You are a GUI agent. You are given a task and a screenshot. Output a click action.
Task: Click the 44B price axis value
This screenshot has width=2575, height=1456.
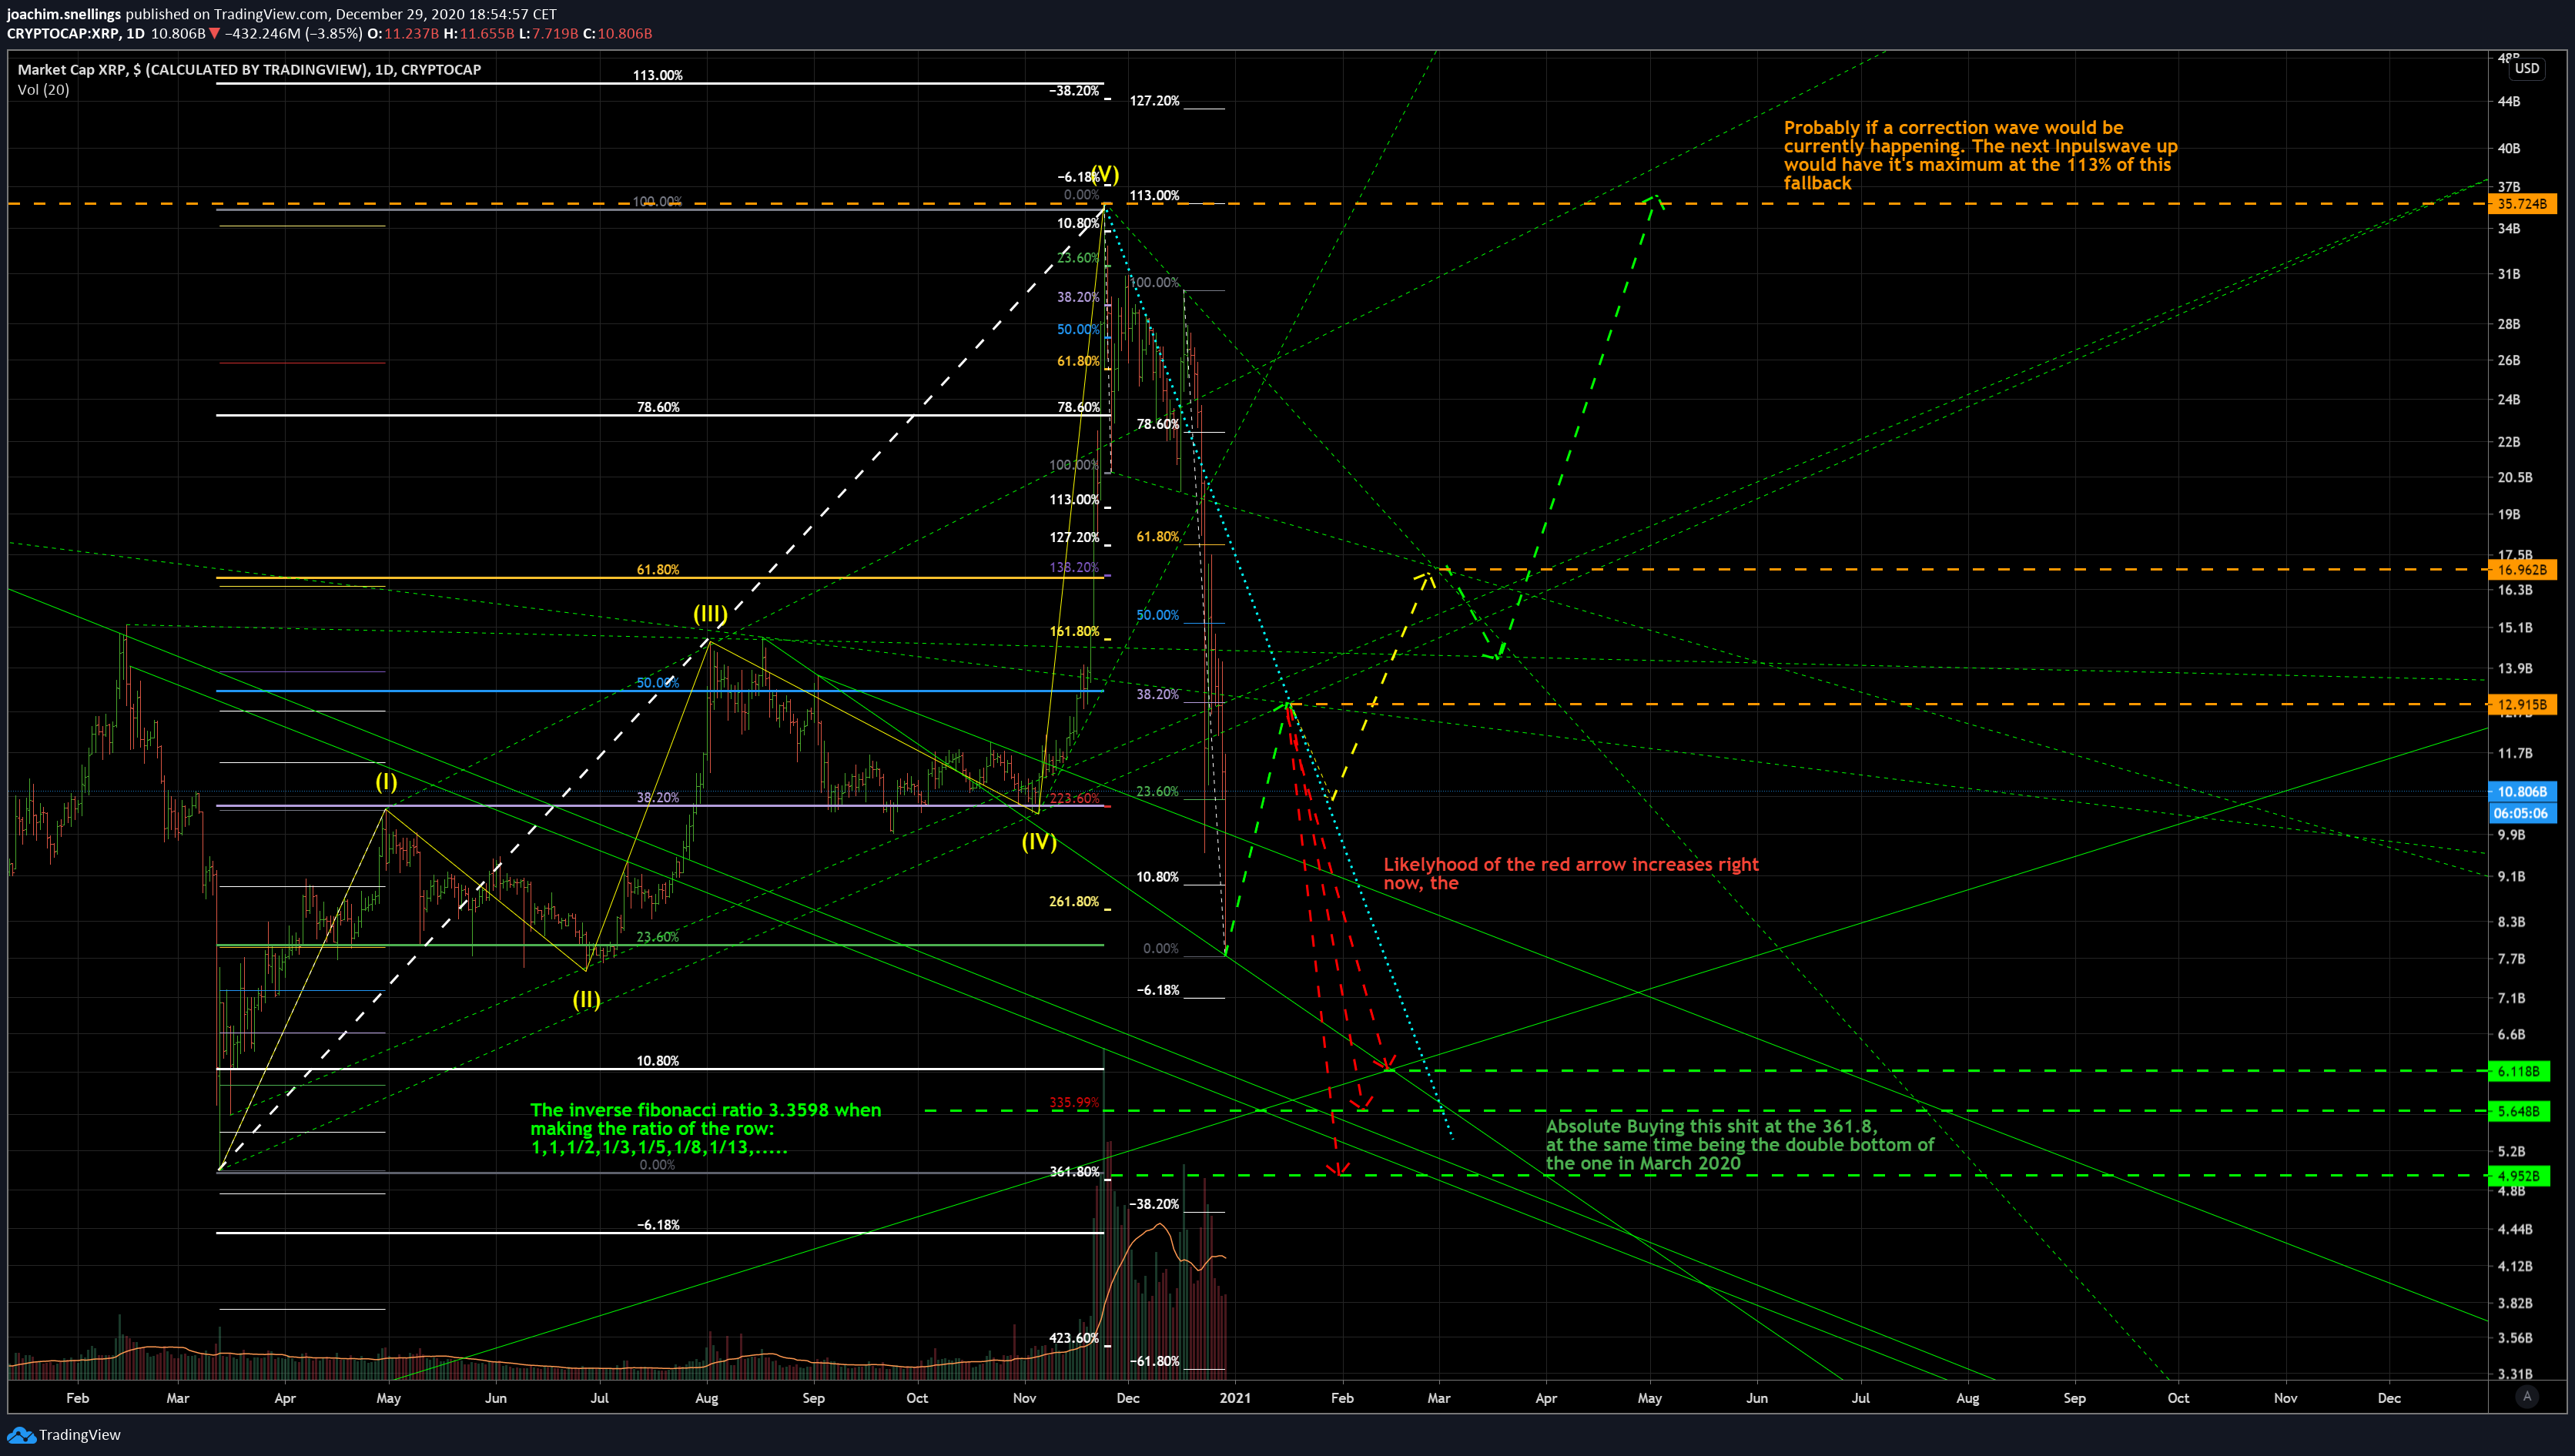2509,101
